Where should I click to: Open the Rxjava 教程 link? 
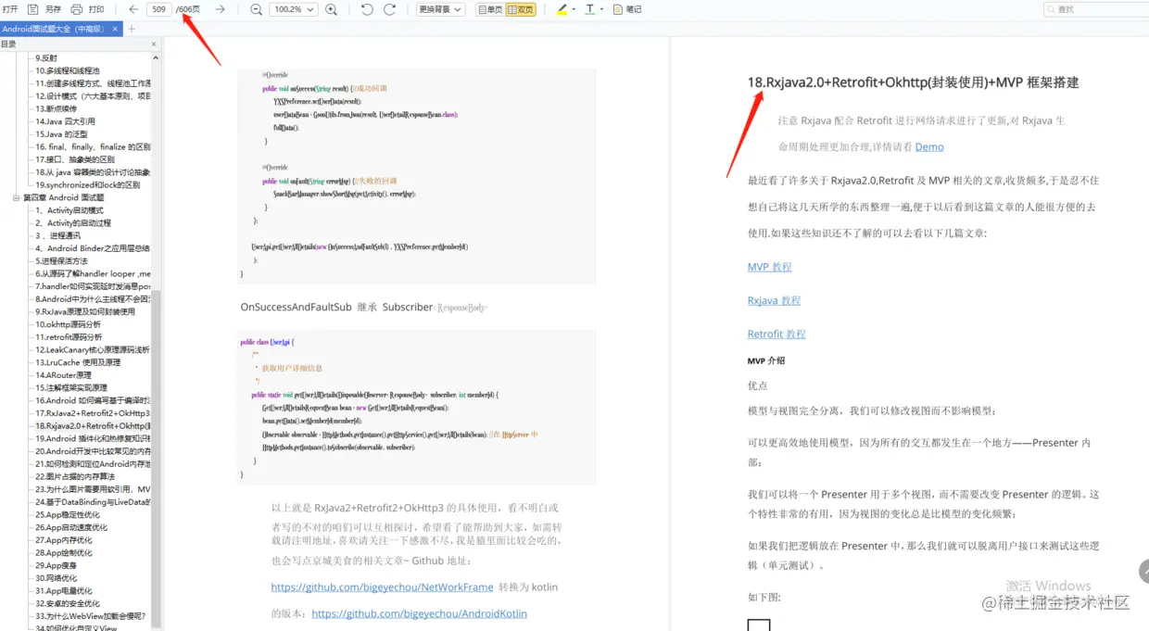coord(775,300)
